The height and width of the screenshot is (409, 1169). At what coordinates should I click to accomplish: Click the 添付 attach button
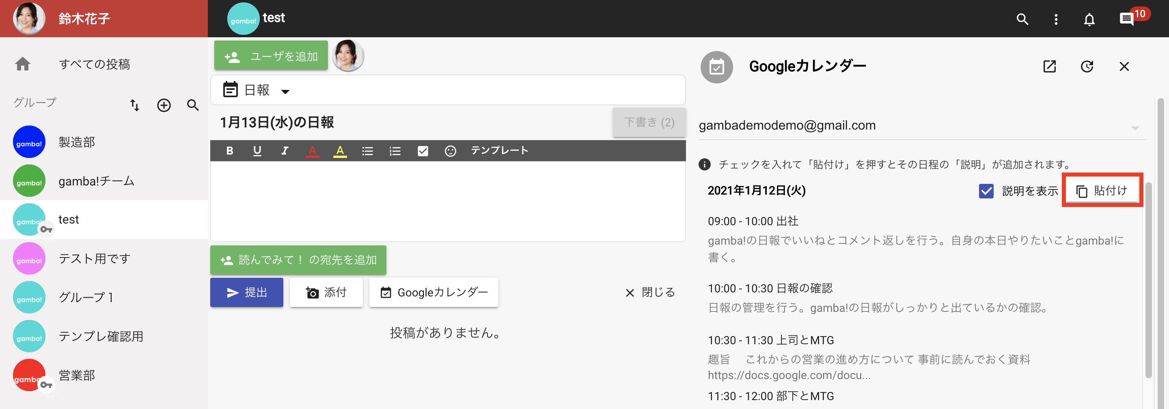point(326,293)
